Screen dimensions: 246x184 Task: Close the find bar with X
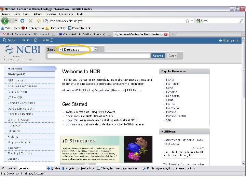[2, 168]
